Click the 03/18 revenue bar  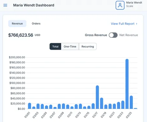[x=101, y=103]
